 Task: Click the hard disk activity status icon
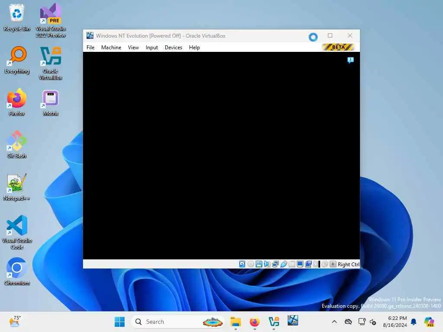pyautogui.click(x=242, y=264)
